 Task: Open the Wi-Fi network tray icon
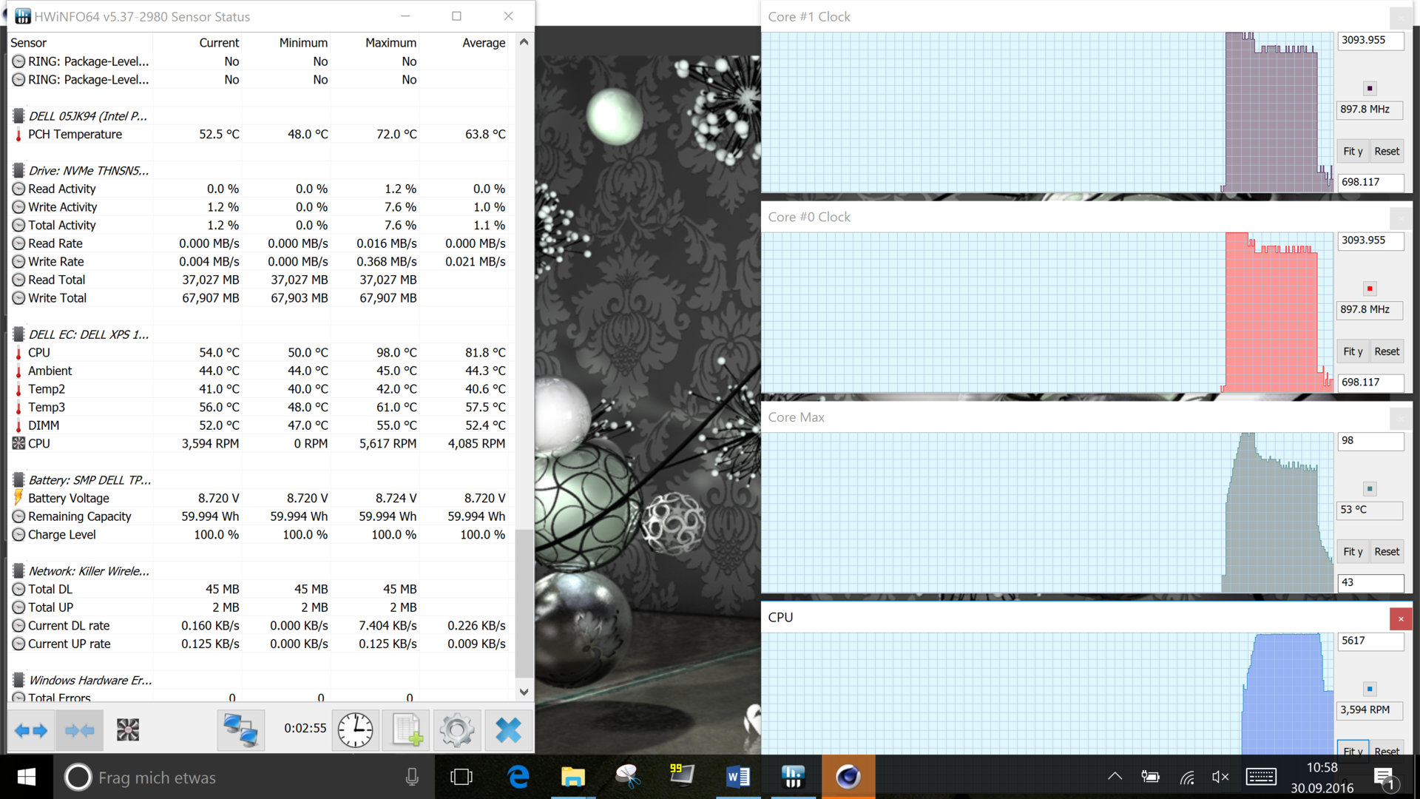1186,777
